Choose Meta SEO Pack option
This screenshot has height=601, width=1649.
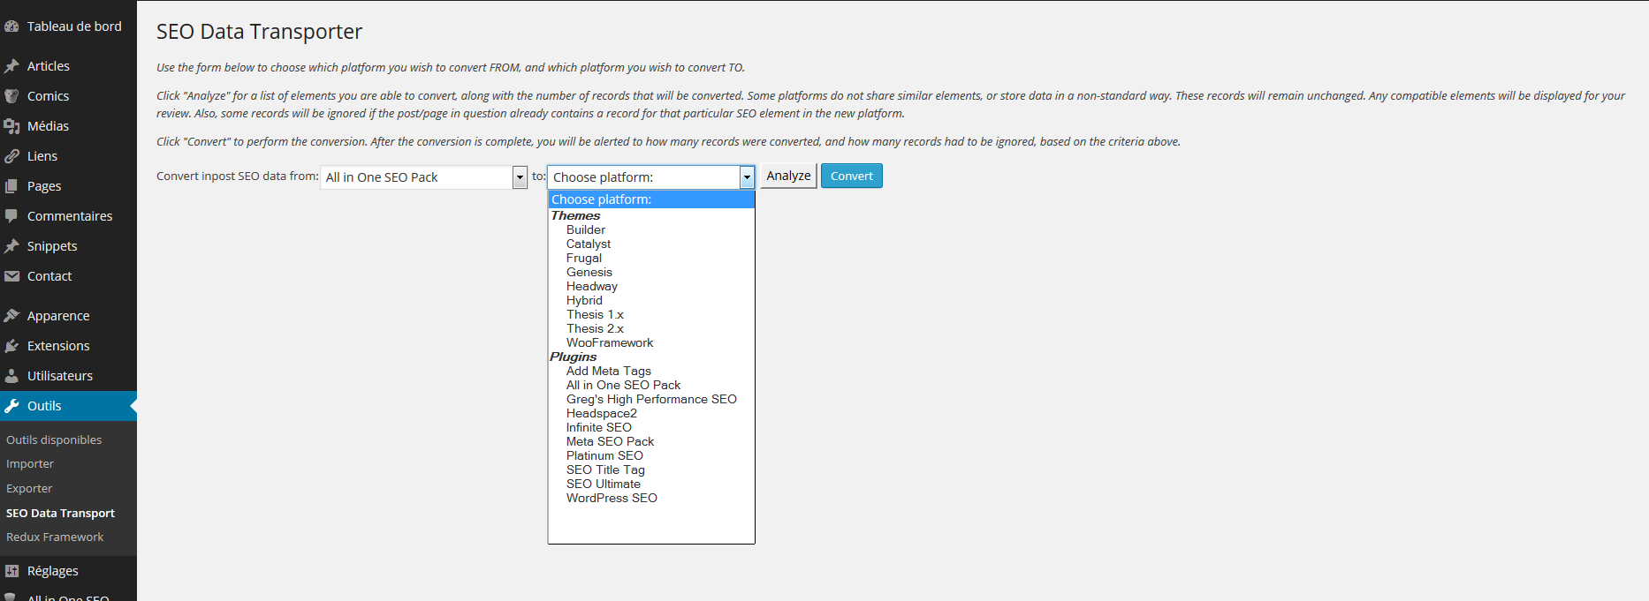(x=610, y=441)
